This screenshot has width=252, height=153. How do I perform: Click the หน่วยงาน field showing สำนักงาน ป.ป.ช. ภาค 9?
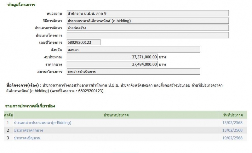[147, 14]
